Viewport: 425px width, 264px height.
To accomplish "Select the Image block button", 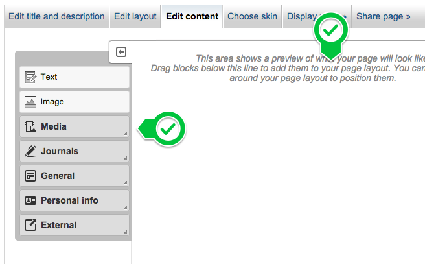I will [75, 102].
